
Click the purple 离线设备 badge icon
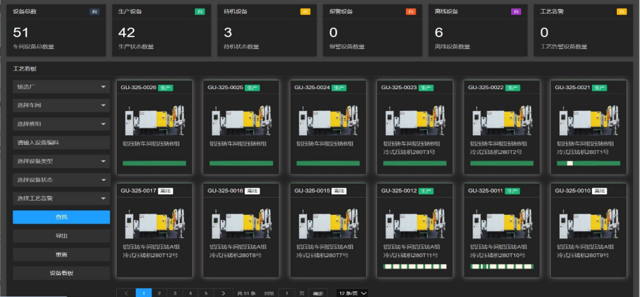click(516, 12)
